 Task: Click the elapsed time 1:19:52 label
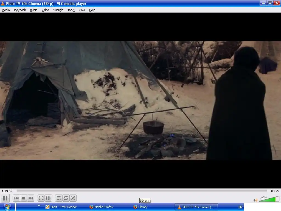click(x=7, y=191)
